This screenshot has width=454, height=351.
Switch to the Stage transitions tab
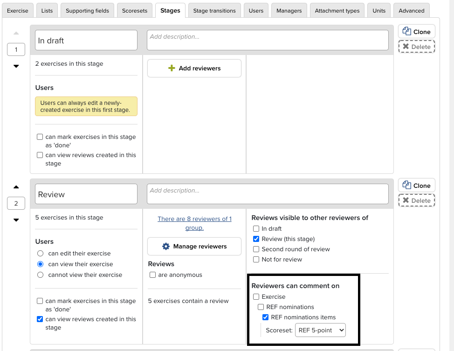(x=214, y=10)
